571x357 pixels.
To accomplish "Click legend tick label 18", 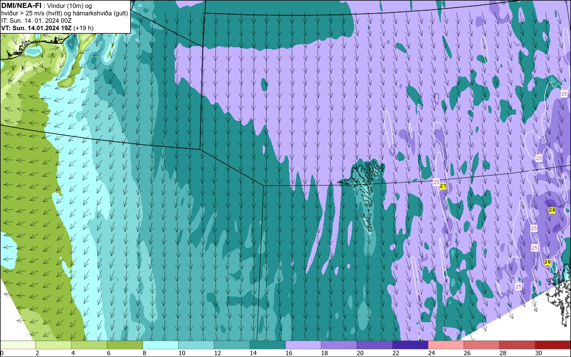I will pos(324,353).
